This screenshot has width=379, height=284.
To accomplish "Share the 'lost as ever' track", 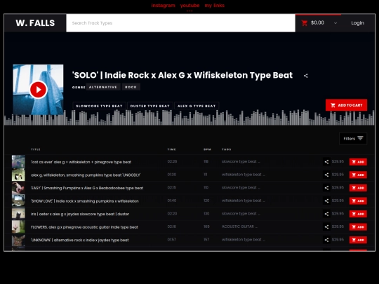I will coord(326,162).
